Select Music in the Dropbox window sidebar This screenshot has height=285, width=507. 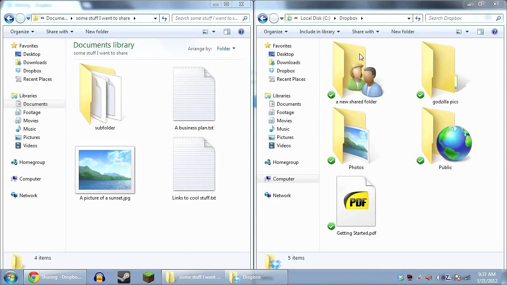(x=283, y=129)
